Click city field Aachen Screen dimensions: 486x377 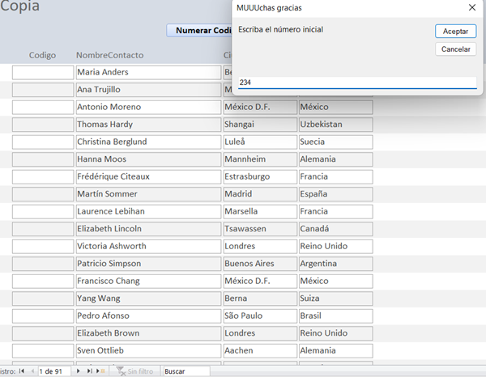(260, 350)
